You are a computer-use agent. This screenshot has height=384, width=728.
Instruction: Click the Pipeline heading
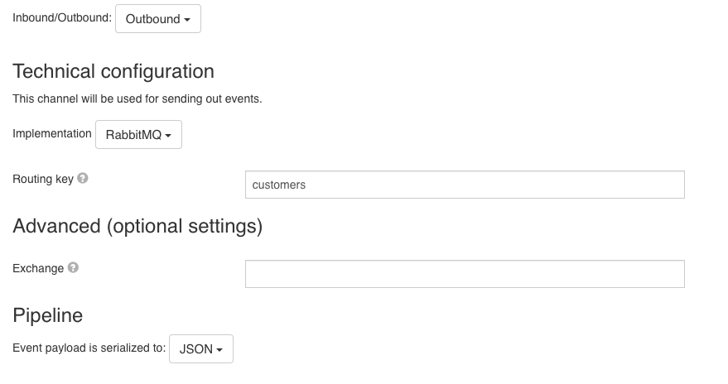click(48, 315)
